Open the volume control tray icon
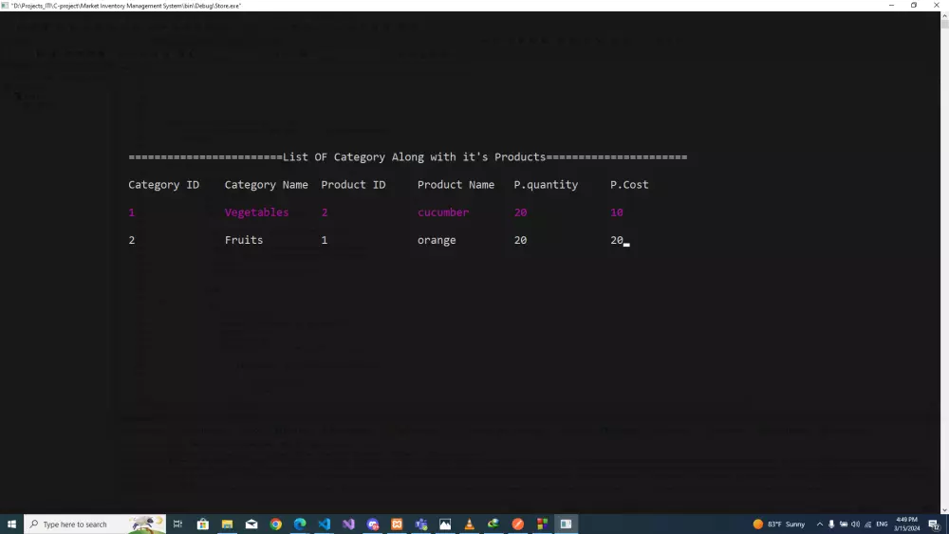Viewport: 949px width, 534px height. (855, 524)
